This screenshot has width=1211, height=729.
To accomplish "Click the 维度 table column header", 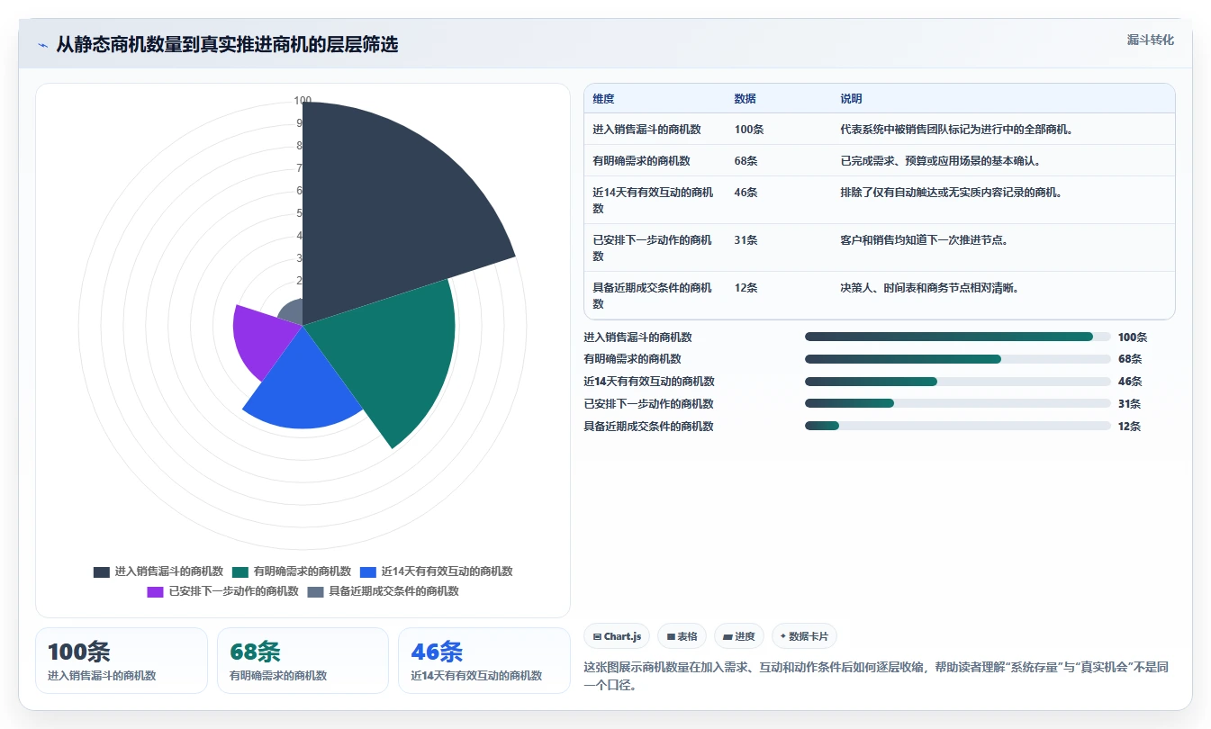I will [603, 99].
